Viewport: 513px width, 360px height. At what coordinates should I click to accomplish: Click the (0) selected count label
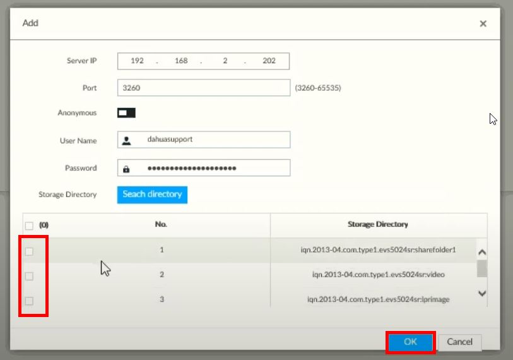click(44, 225)
